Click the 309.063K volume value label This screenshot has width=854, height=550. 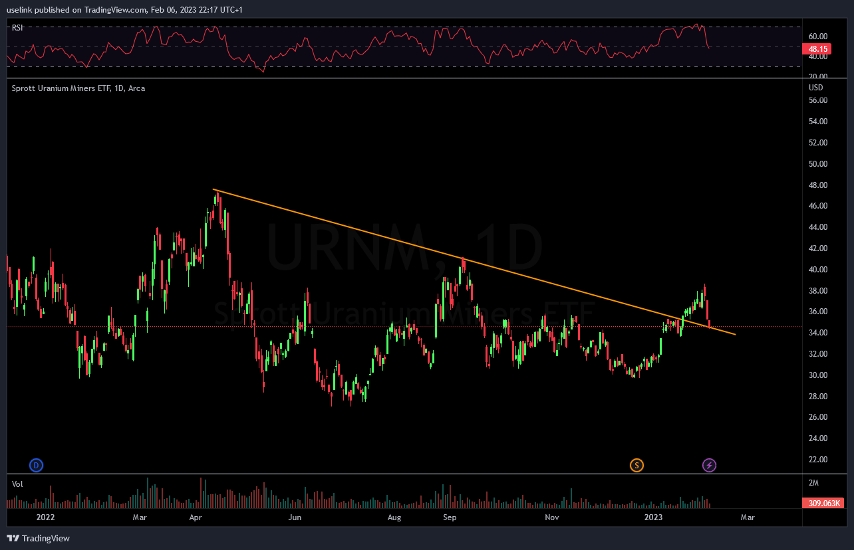821,504
